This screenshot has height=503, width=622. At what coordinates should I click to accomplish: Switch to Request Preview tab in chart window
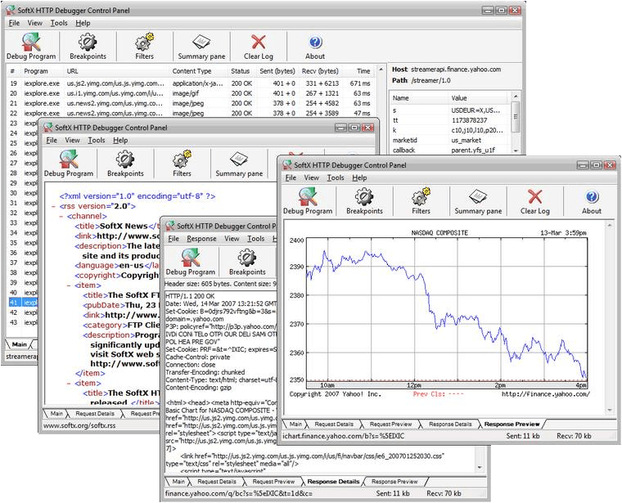(x=390, y=424)
